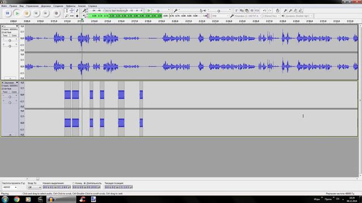Viewport: 362px width, 203px height.
Task: Click the Audacity taskbar button
Action: tap(61, 199)
